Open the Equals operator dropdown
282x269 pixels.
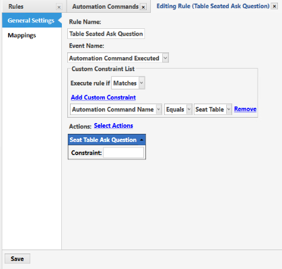click(x=189, y=110)
